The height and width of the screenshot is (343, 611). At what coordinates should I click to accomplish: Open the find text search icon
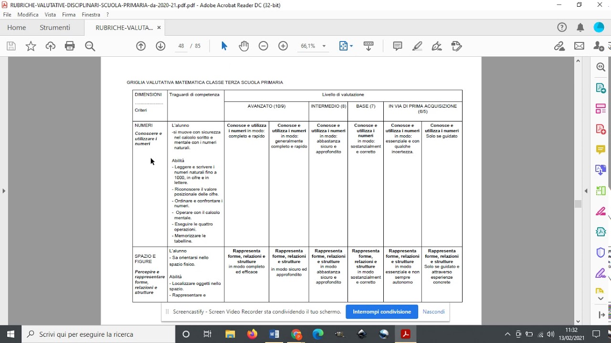(x=90, y=46)
